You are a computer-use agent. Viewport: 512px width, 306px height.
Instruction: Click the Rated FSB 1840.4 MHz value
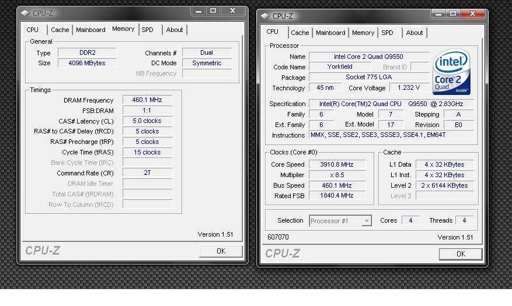pyautogui.click(x=337, y=195)
